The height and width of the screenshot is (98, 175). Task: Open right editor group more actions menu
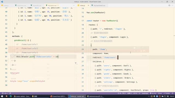tap(173, 5)
